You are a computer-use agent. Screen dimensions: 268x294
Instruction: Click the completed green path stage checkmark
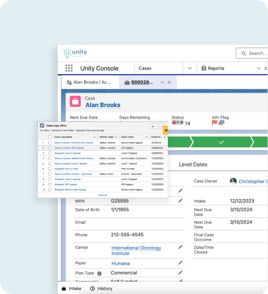tap(221, 142)
